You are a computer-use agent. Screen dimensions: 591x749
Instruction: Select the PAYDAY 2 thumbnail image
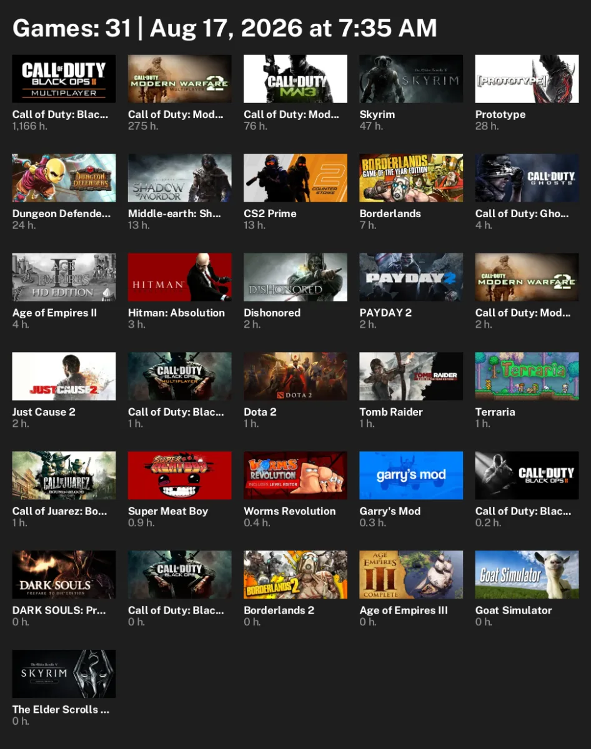tap(411, 277)
